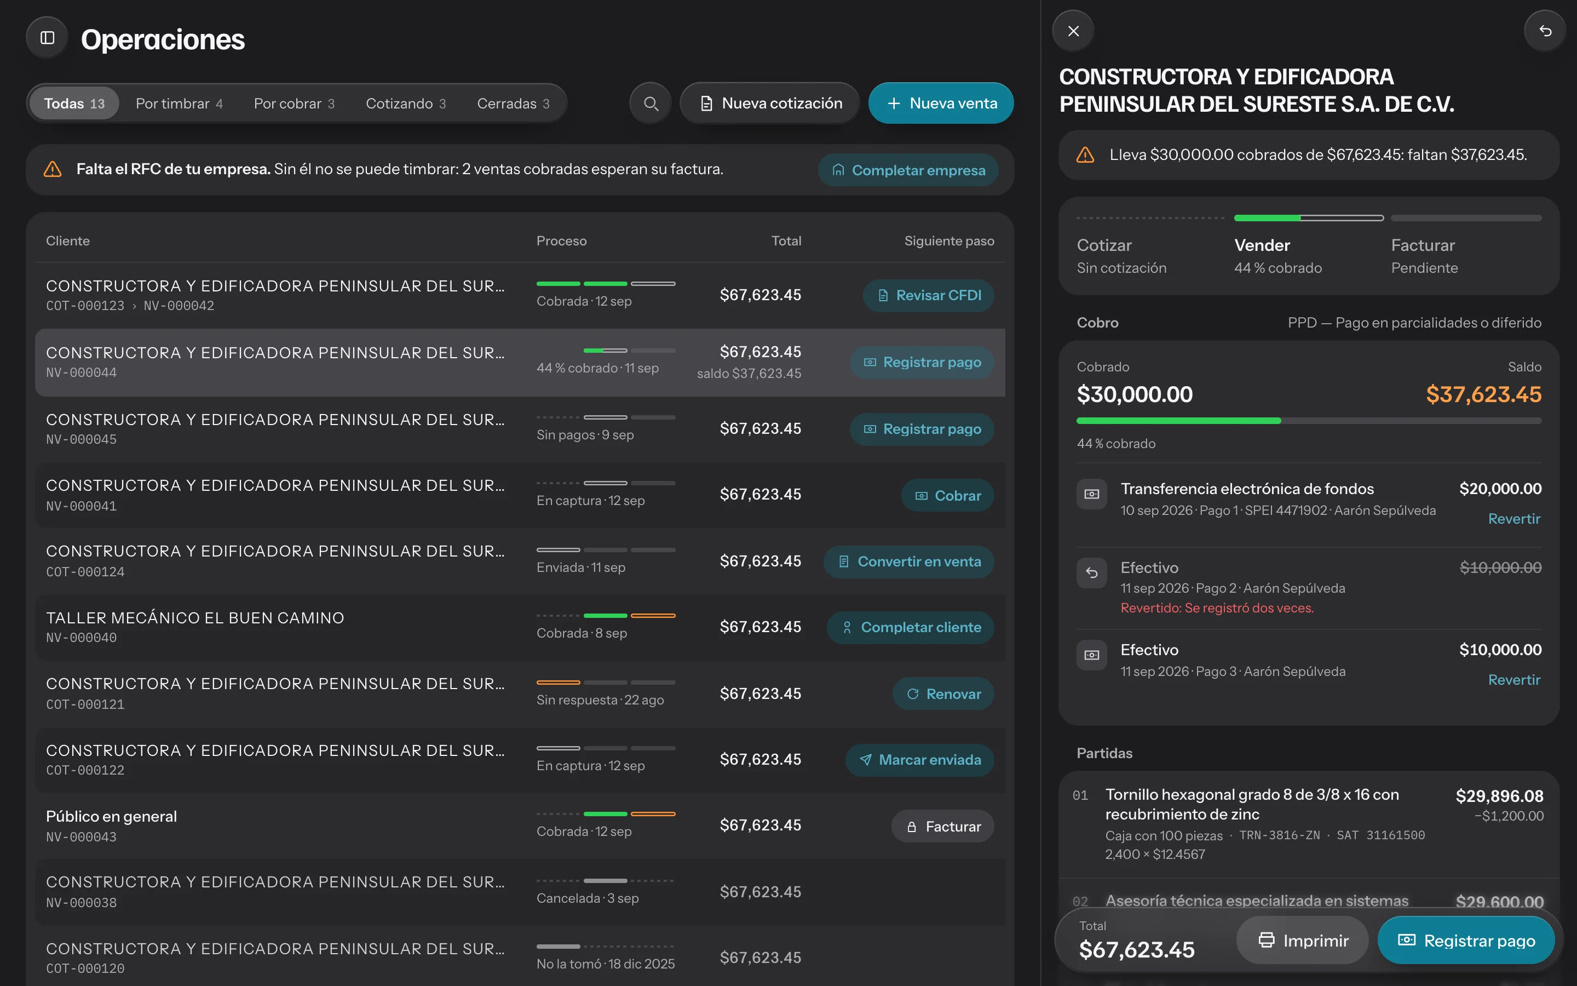
Task: Click the reverted icon next to Efectivo Pago 2
Action: pos(1091,573)
